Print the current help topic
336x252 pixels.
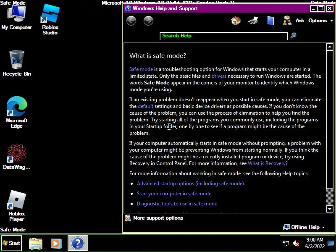tap(253, 21)
